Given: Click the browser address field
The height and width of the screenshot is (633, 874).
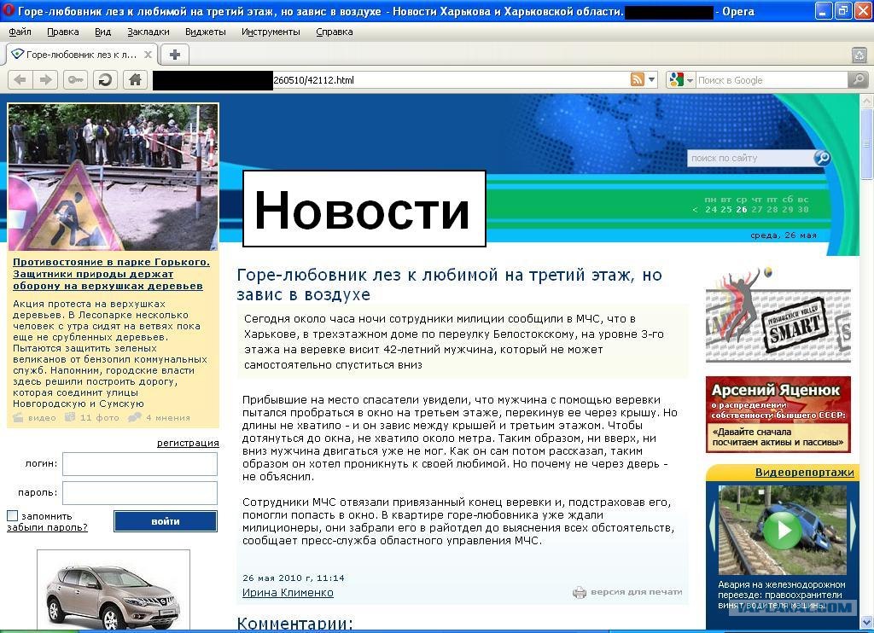Looking at the screenshot, I should 391,80.
